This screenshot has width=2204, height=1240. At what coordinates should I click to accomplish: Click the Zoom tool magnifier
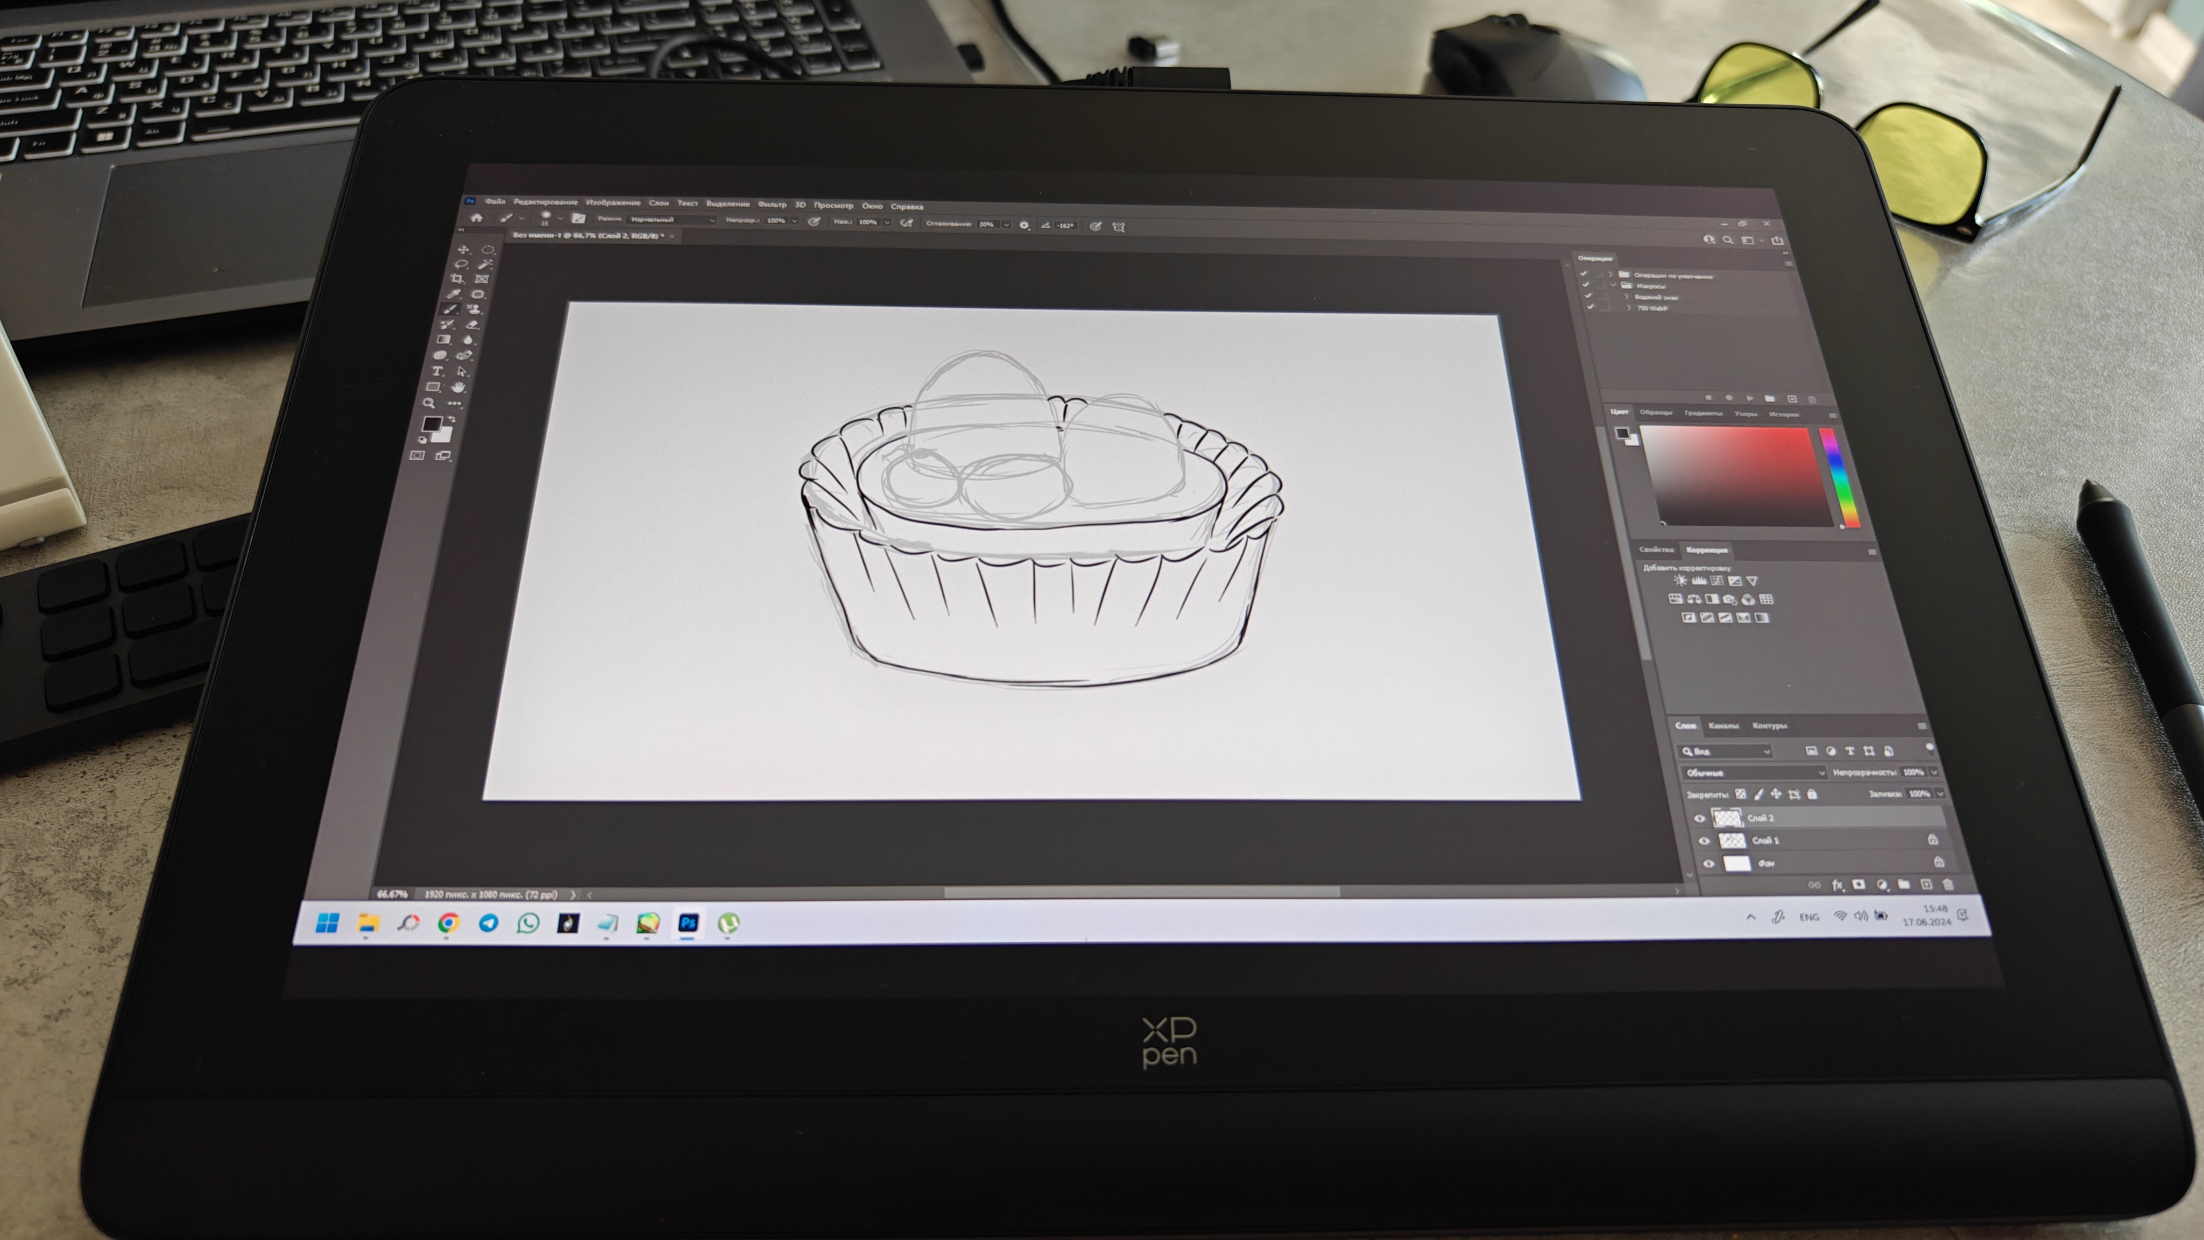[429, 403]
